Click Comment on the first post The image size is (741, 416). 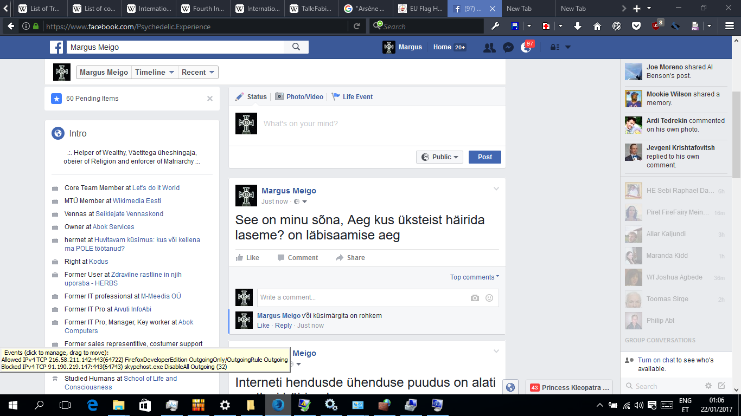click(x=297, y=258)
